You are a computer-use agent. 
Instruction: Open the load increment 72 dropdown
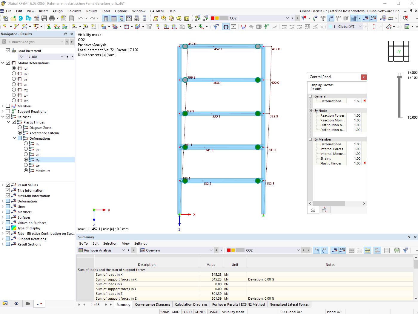[x=62, y=57]
